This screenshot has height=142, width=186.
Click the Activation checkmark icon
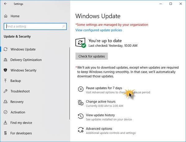[6, 112]
